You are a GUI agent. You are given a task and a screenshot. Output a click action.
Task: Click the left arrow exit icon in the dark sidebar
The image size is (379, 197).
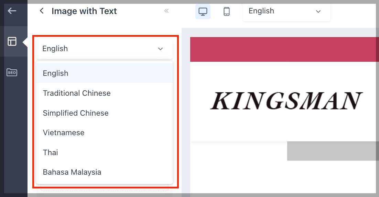tap(12, 11)
